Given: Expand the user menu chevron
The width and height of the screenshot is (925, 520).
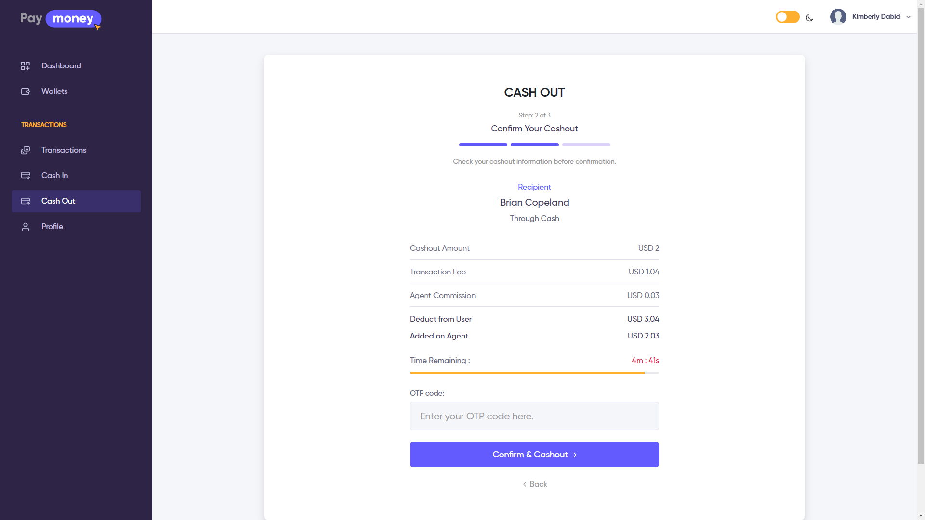Looking at the screenshot, I should (908, 17).
